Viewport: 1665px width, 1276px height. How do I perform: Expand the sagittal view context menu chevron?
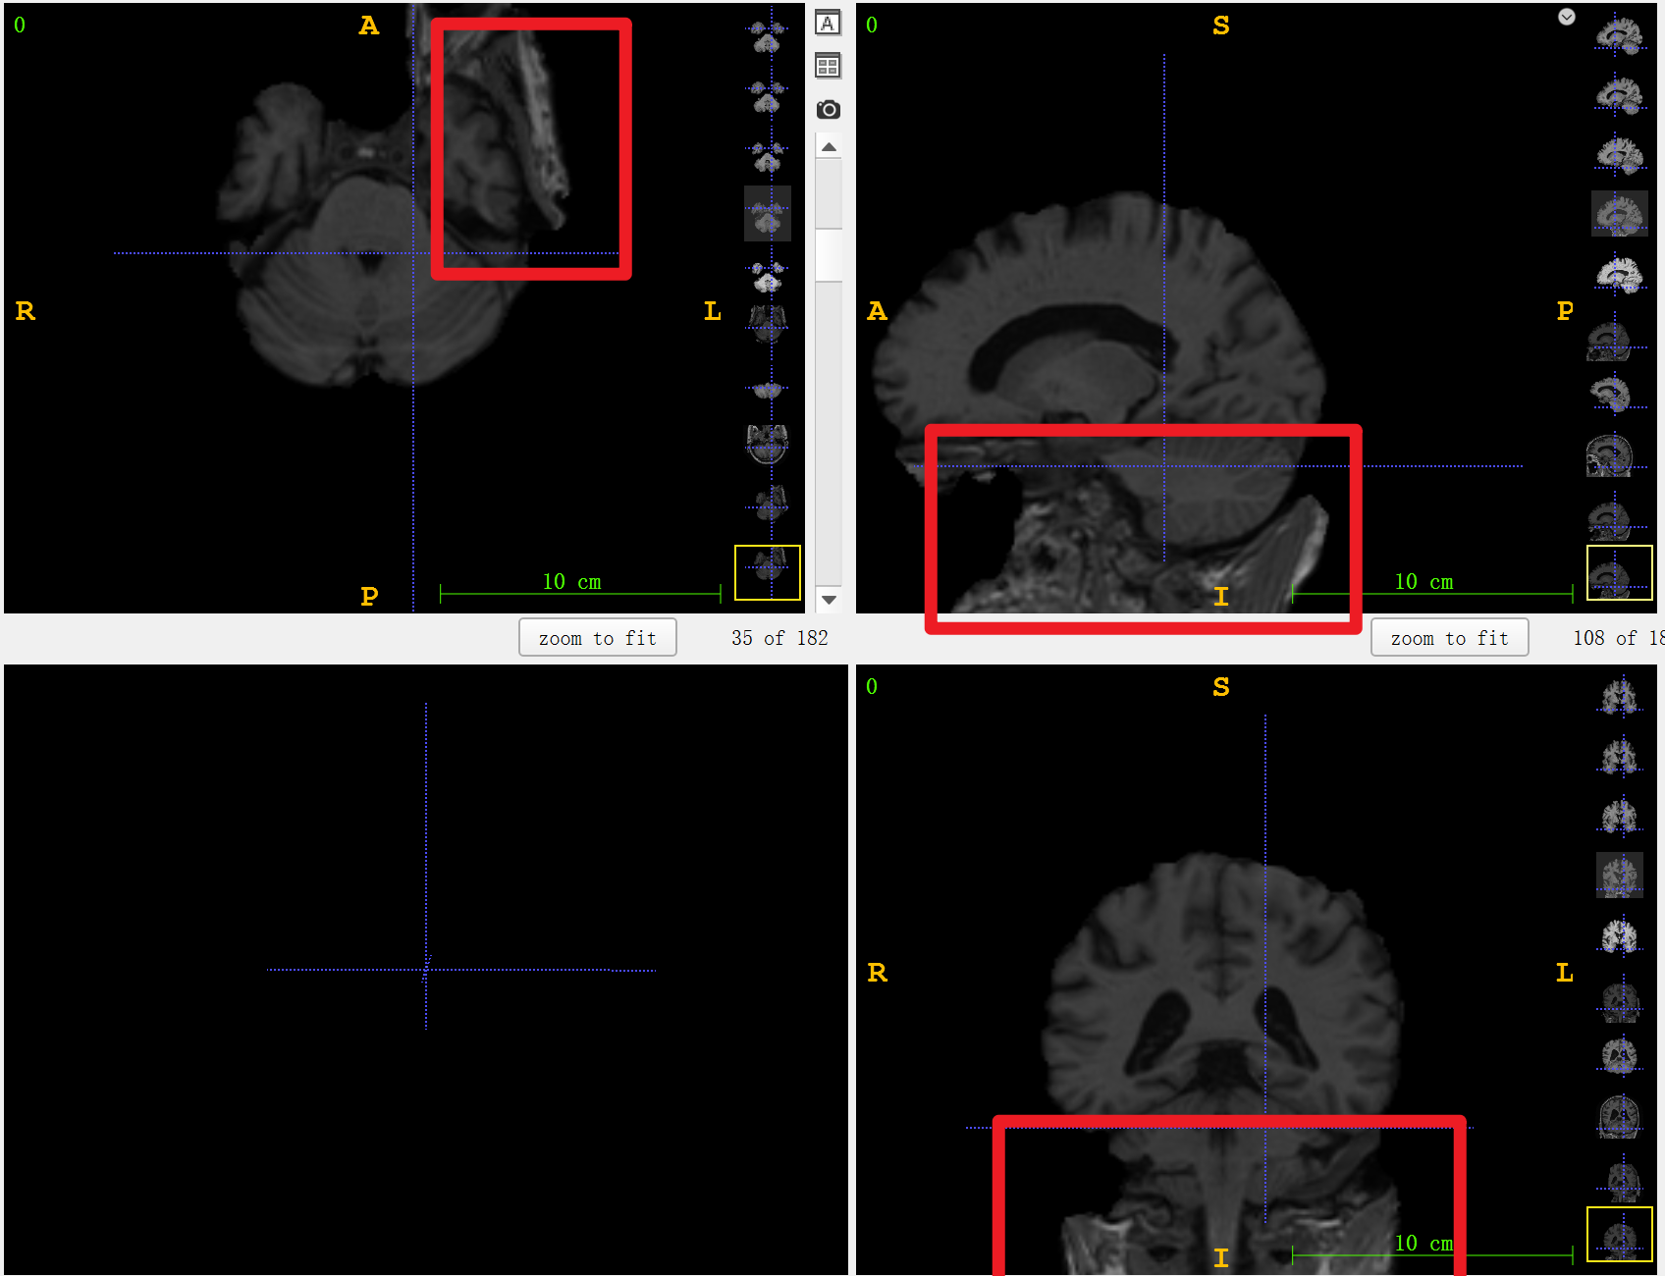pyautogui.click(x=1567, y=17)
